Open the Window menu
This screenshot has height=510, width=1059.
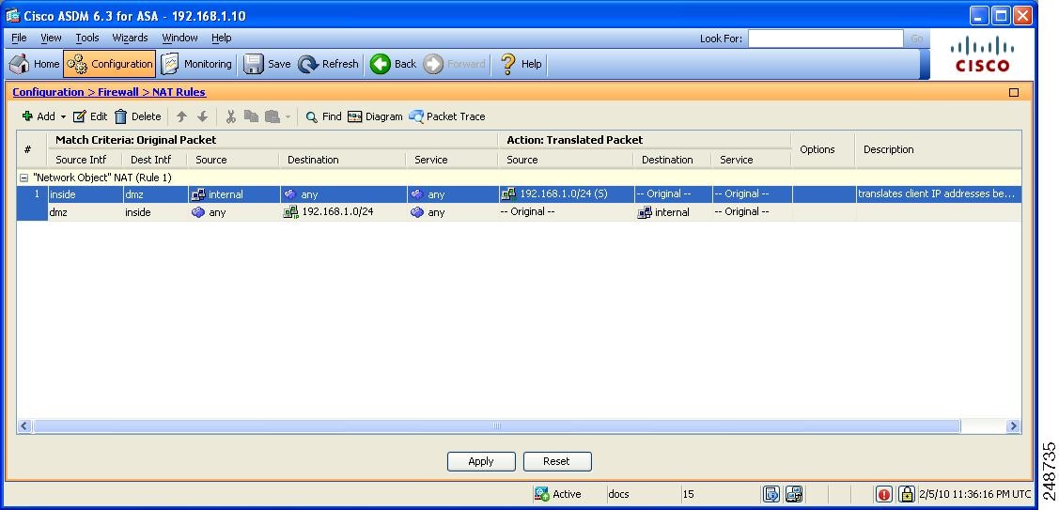click(179, 38)
